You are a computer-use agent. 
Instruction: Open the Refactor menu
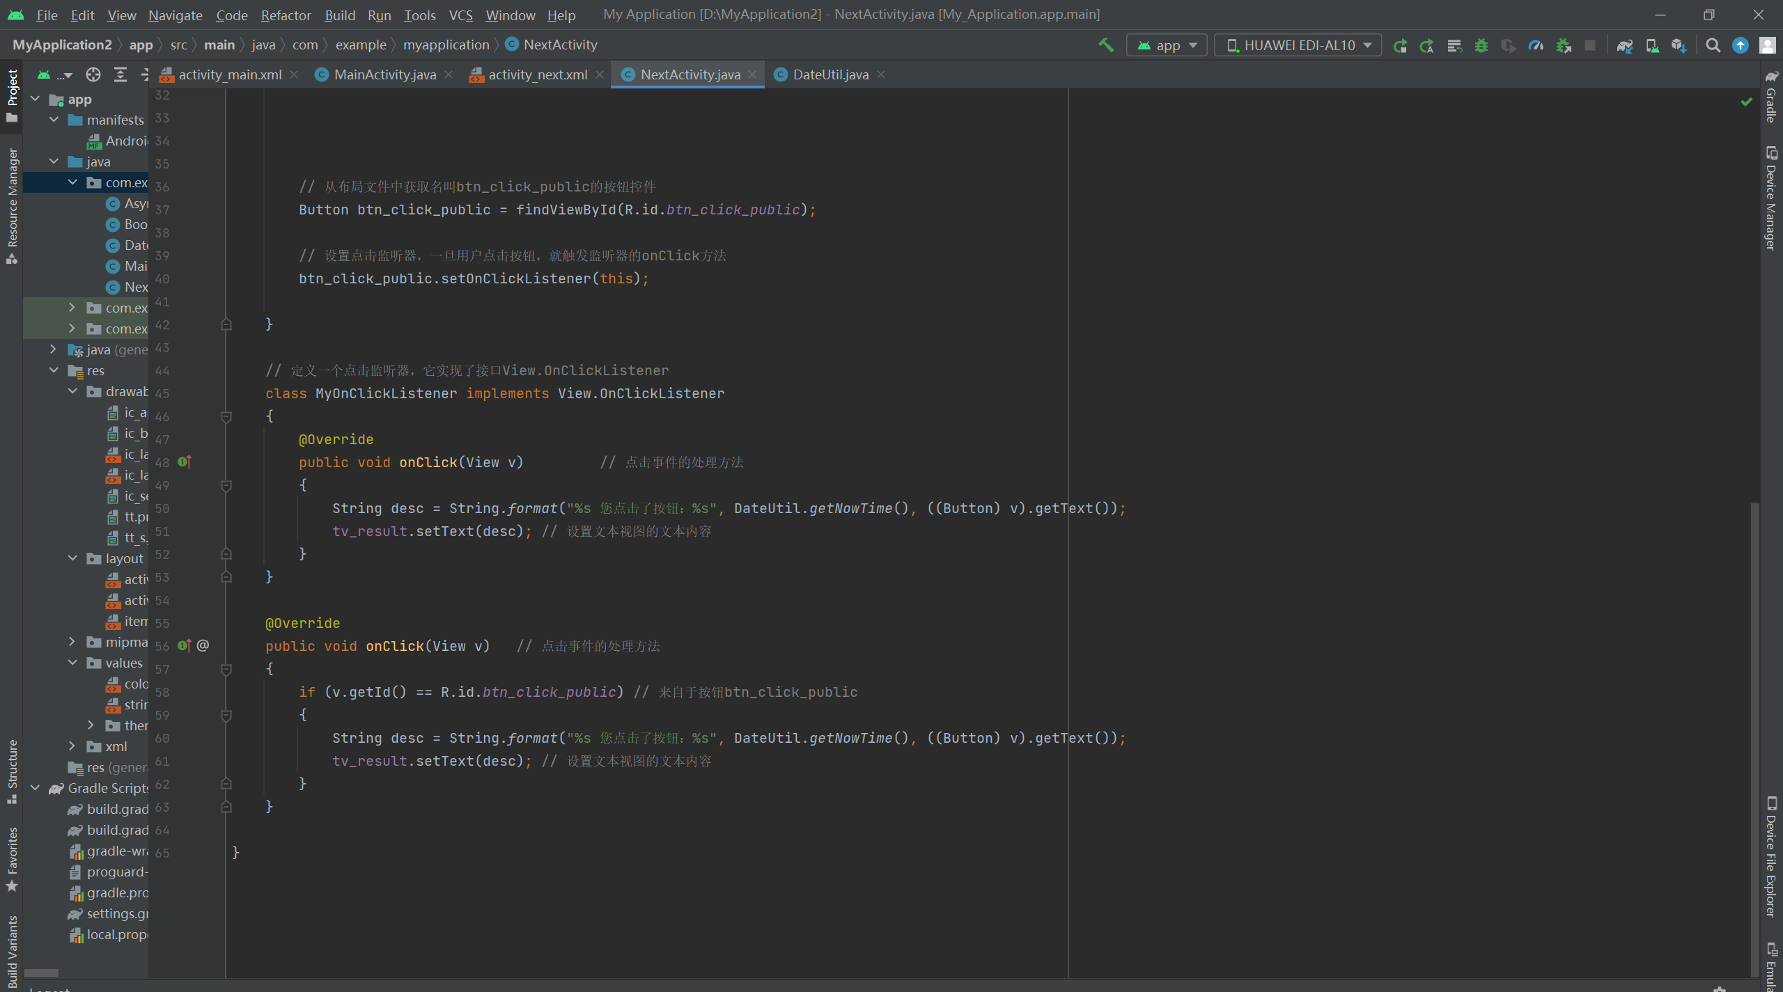[286, 15]
